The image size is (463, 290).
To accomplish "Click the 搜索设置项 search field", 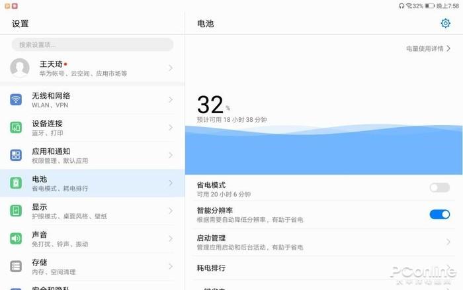I will pyautogui.click(x=93, y=44).
